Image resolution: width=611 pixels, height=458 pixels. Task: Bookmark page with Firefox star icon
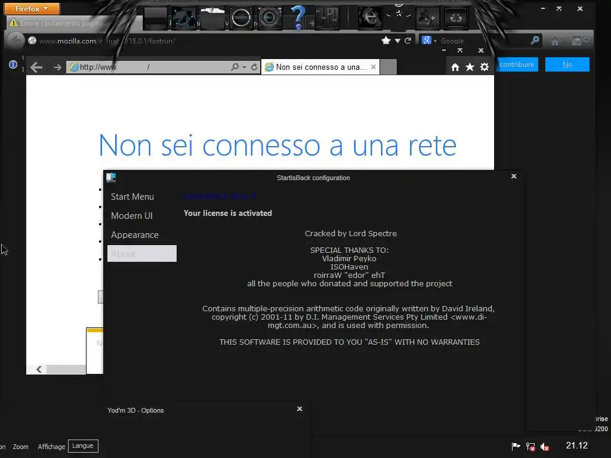pos(386,41)
